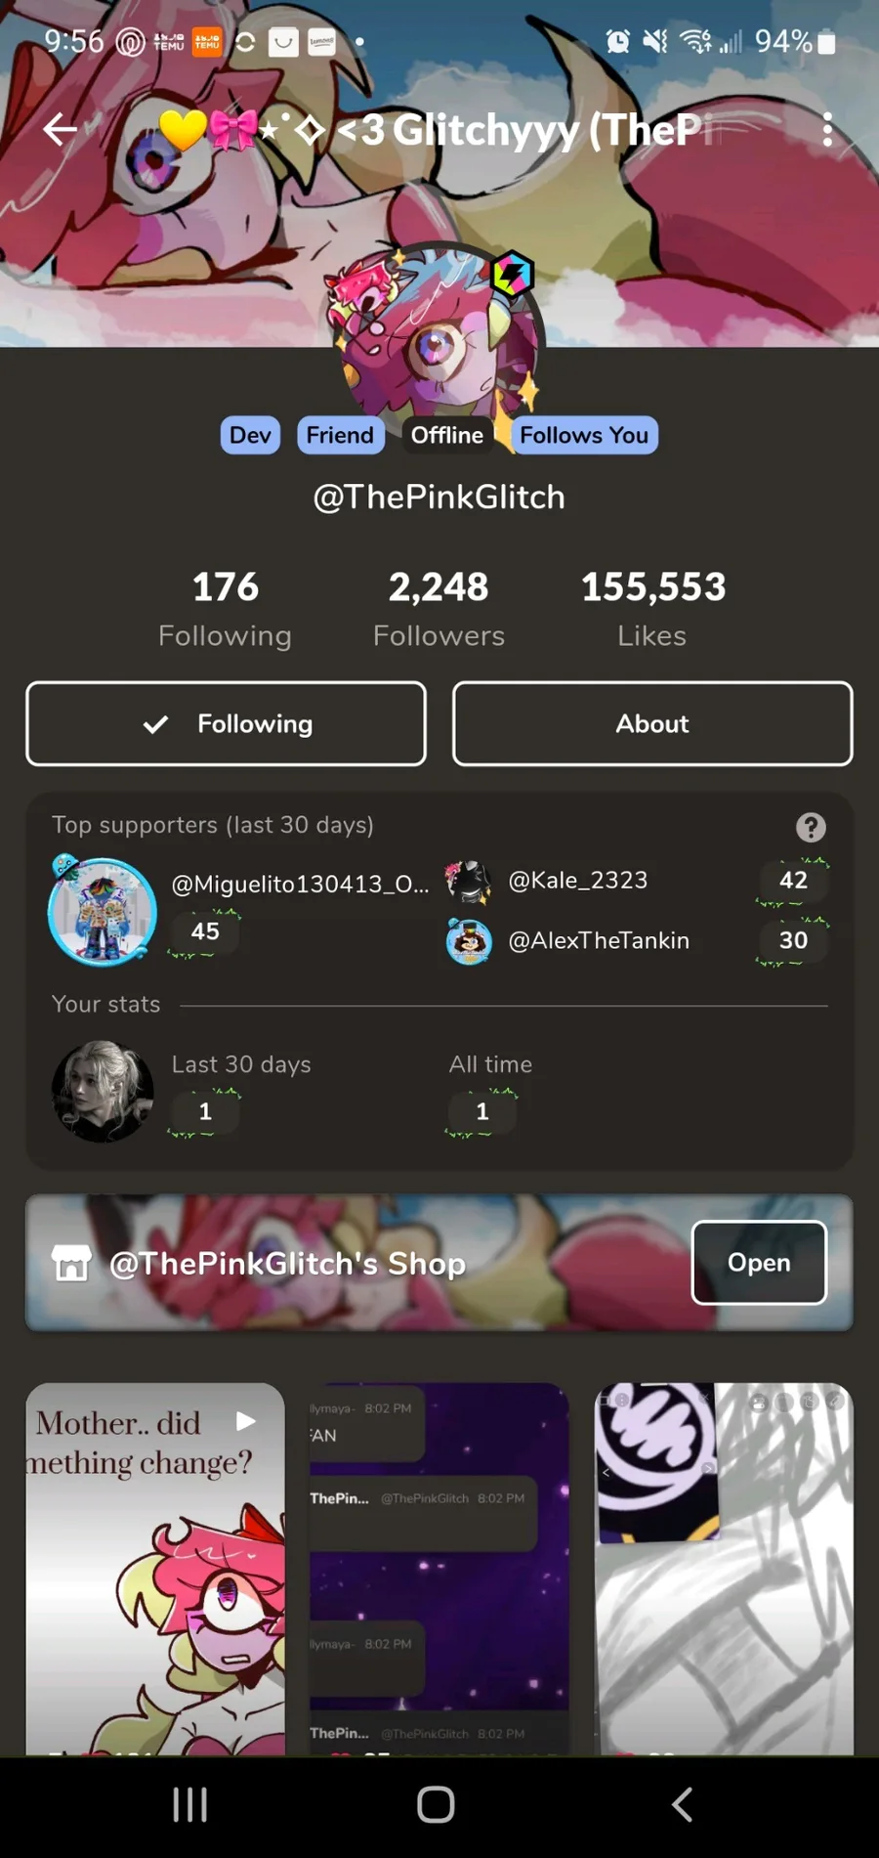The height and width of the screenshot is (1858, 879).
Task: Open ThePinkGlitch's Shop
Action: click(x=759, y=1262)
